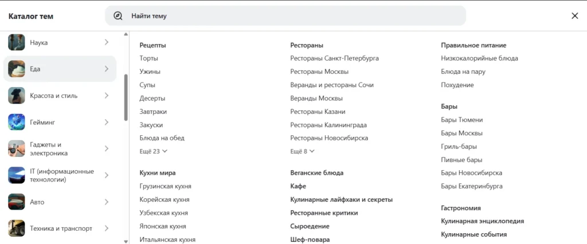Open the Рестораны Москвы link

[x=319, y=72]
